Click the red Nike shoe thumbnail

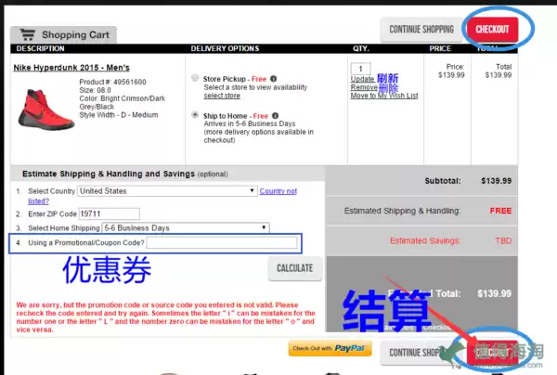(45, 110)
